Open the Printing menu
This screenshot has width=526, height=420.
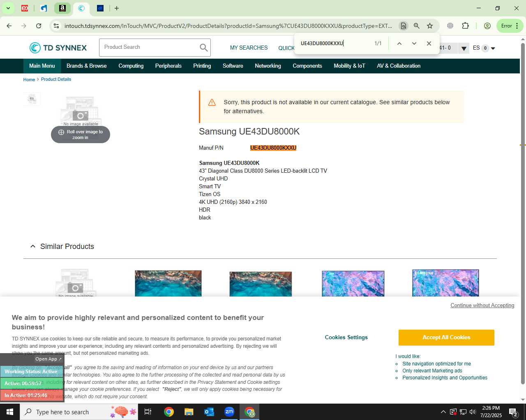click(202, 66)
